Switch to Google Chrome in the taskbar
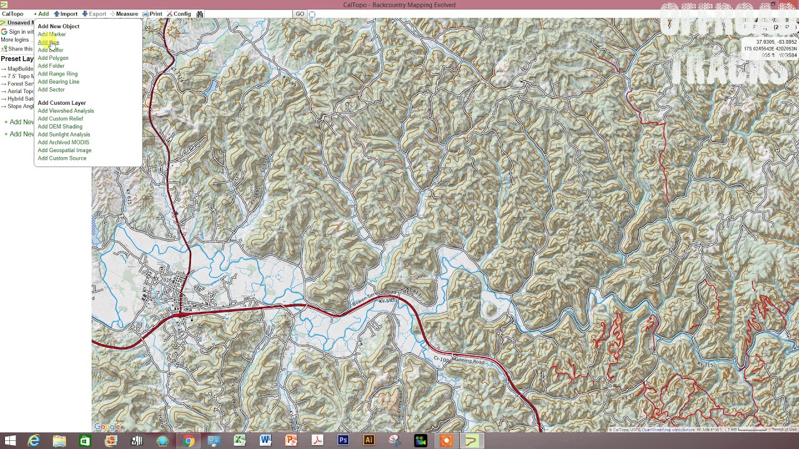 pyautogui.click(x=189, y=441)
